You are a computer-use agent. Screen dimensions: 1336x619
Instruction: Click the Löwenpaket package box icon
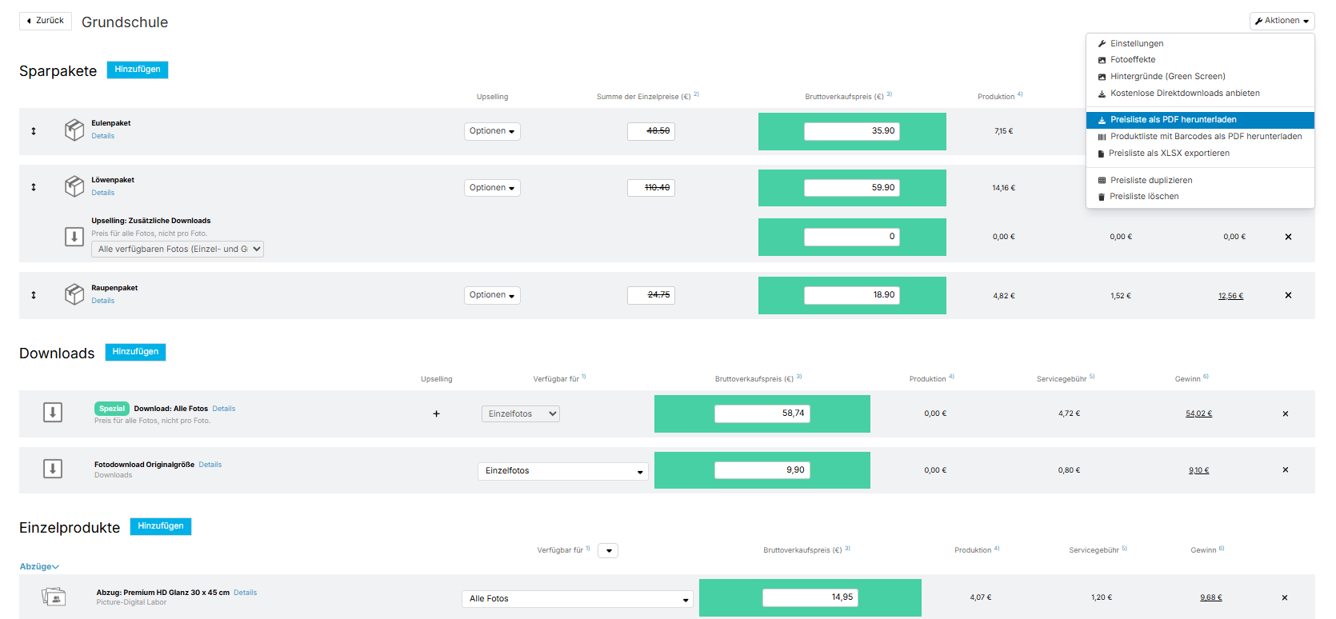click(x=74, y=186)
